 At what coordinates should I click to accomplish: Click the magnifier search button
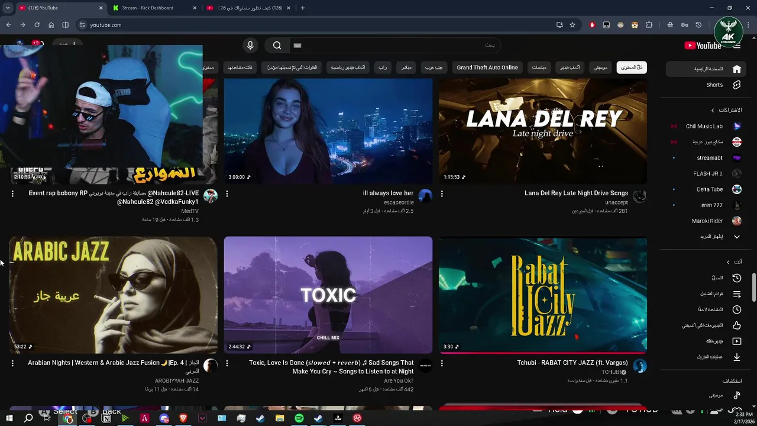point(277,46)
